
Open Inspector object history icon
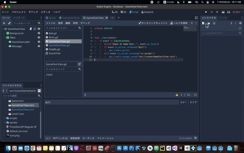click(x=240, y=23)
